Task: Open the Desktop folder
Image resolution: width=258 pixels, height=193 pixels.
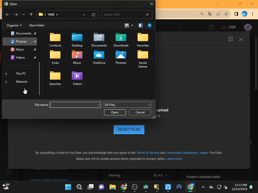Action: 77,40
